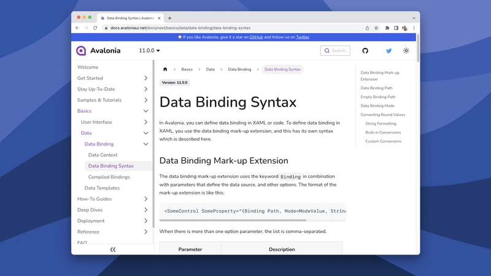Click the Parameter table header
The height and width of the screenshot is (276, 491).
[190, 250]
